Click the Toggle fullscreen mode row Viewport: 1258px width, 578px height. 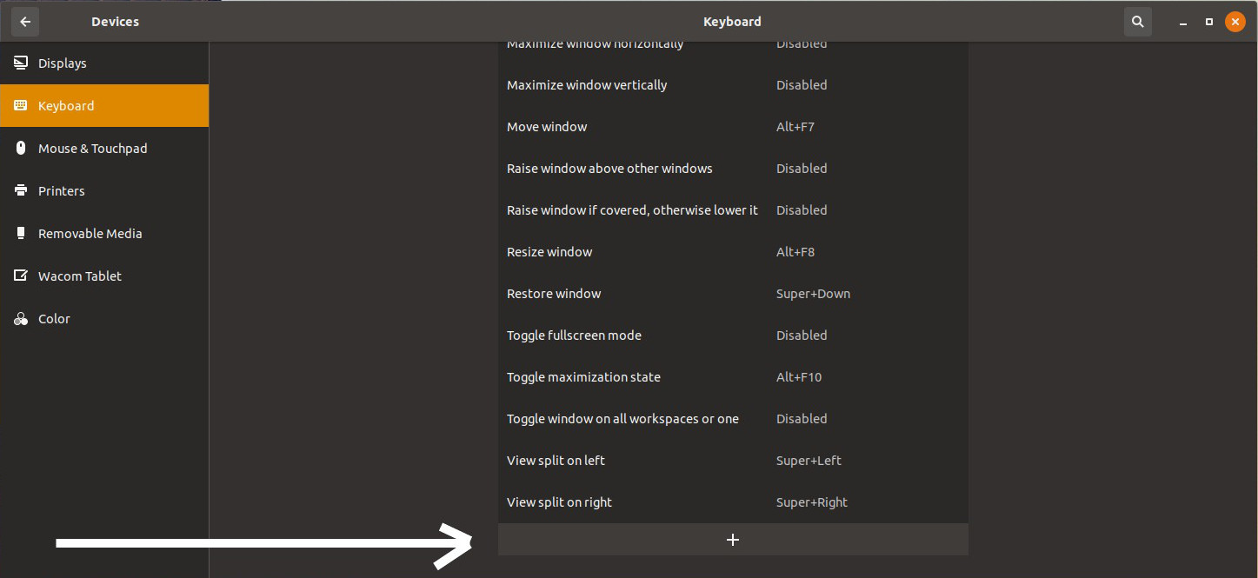732,336
